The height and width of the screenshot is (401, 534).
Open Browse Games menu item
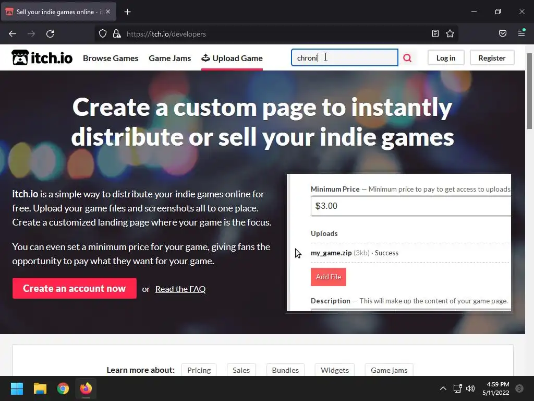click(x=111, y=58)
